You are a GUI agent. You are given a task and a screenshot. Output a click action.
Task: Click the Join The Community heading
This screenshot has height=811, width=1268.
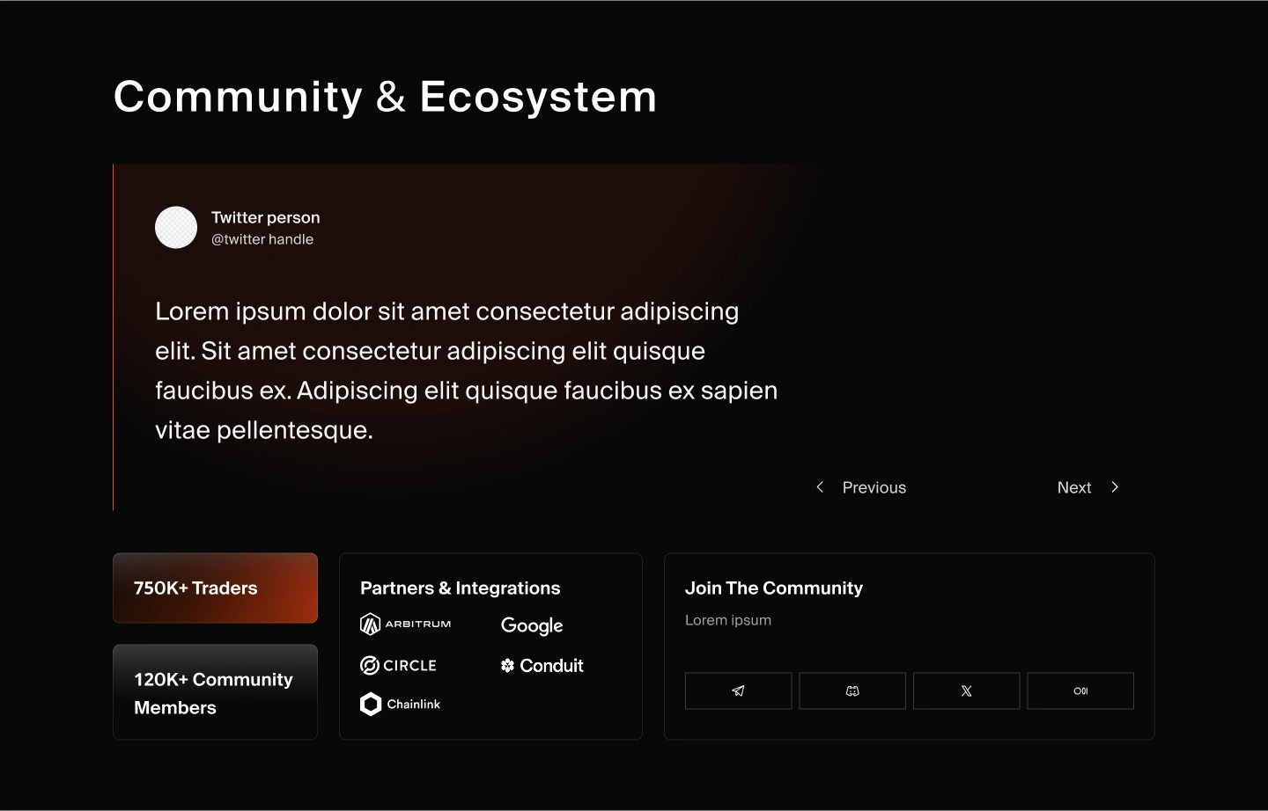point(774,588)
